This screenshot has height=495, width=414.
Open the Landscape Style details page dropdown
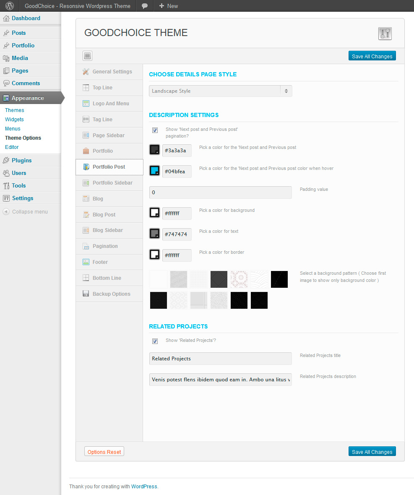click(221, 91)
